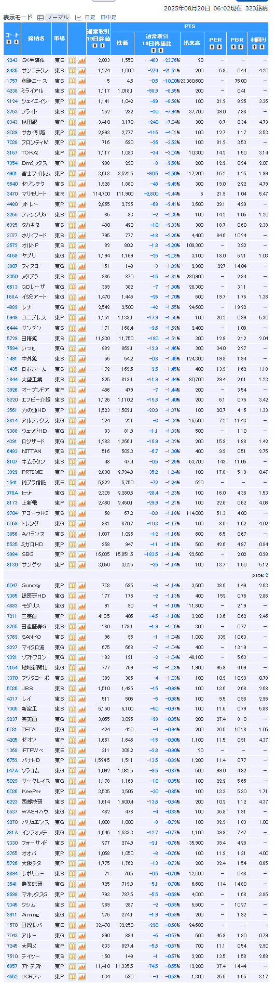Open chart icon for 日経レバ row
The image size is (276, 983).
[x=81, y=925]
